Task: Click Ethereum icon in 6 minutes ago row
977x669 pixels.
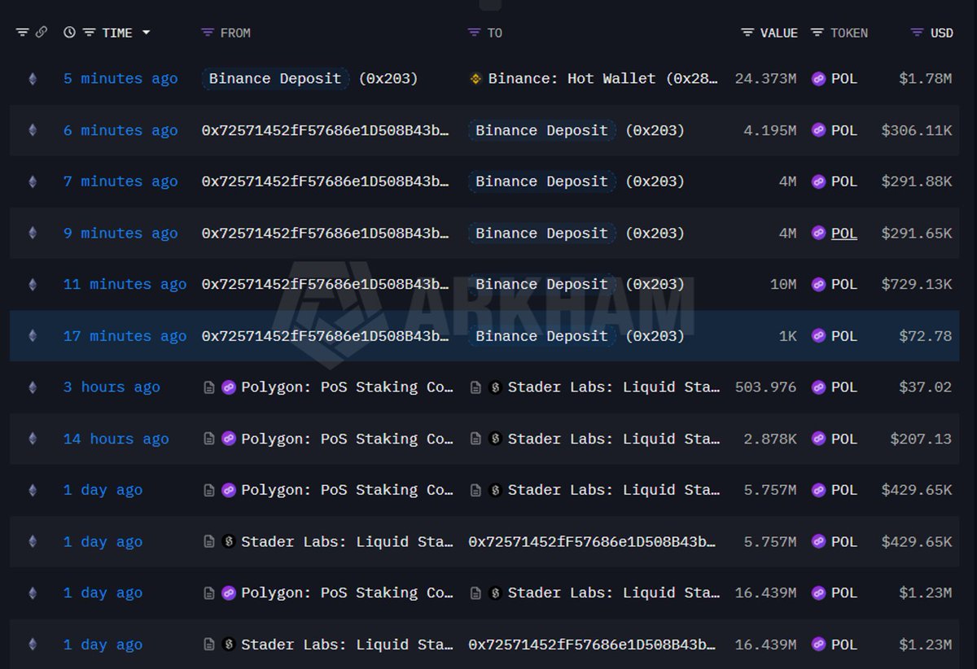Action: 33,130
